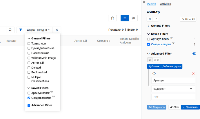Image resolution: width=200 pixels, height=119 pixels.
Task: Toggle the Advanced Filter switch off
Action: [x=194, y=53]
